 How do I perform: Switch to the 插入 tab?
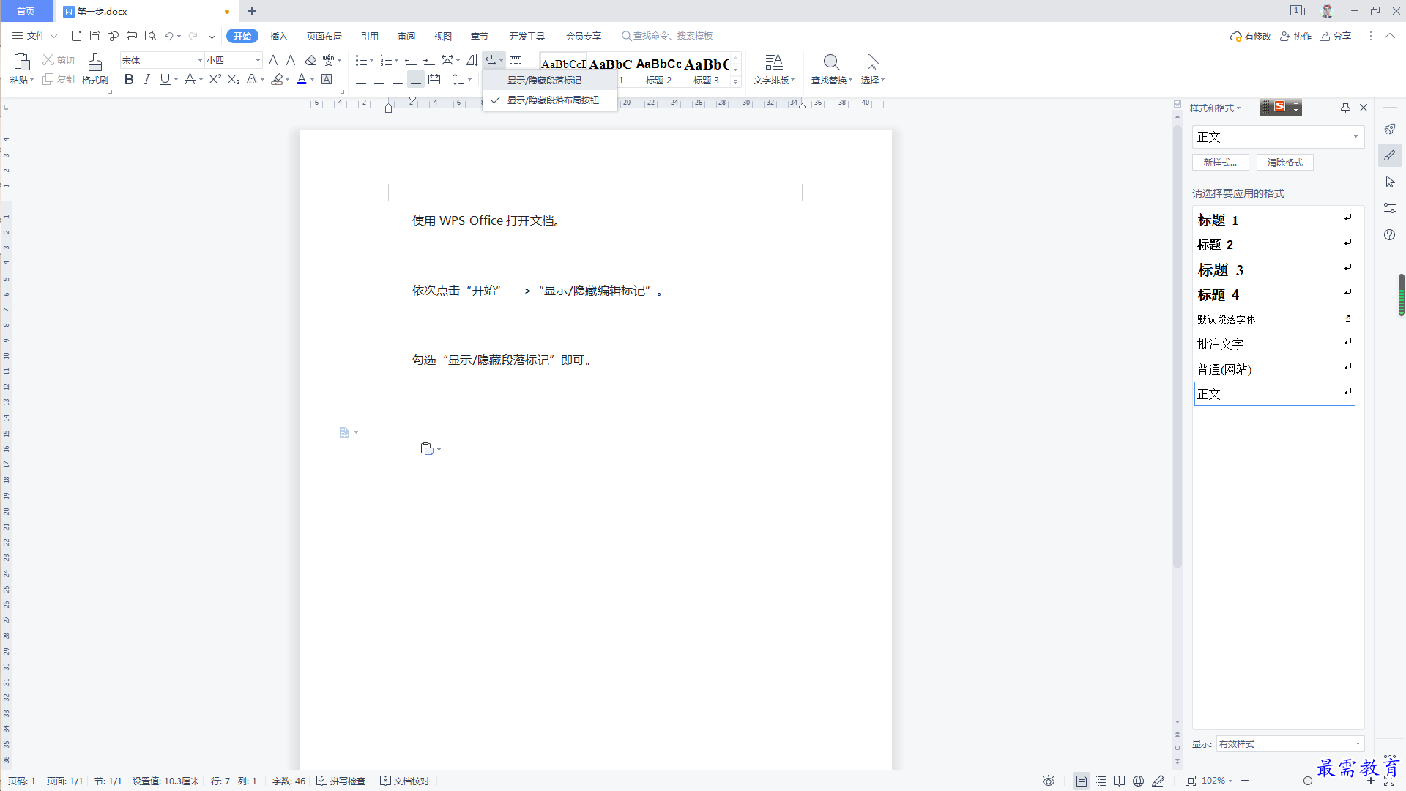click(278, 36)
